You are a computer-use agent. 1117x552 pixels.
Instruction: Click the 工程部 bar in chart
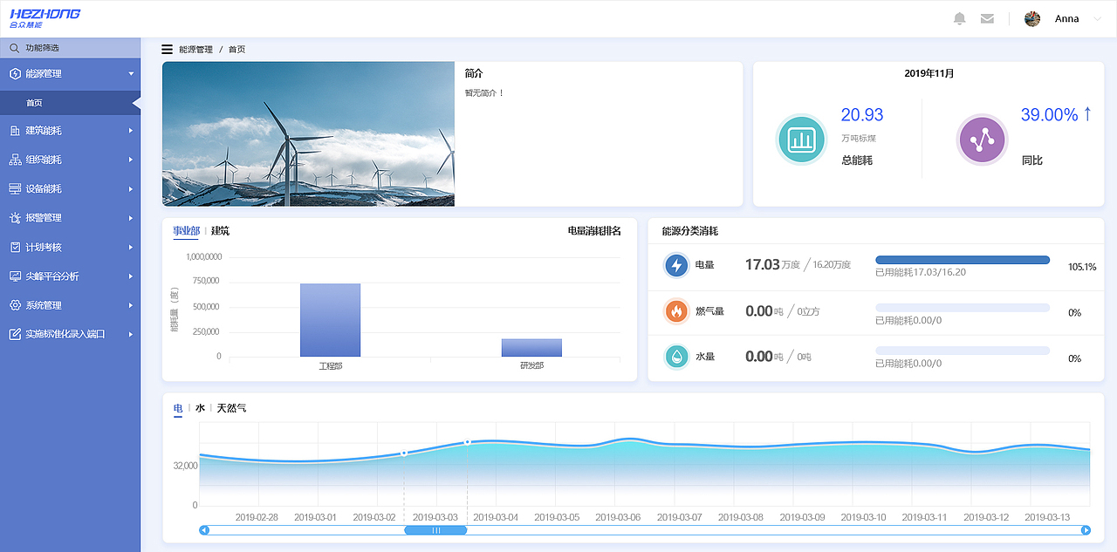(x=330, y=320)
